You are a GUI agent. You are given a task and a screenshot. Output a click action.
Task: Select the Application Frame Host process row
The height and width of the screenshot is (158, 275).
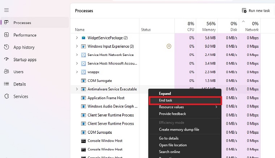[106, 98]
